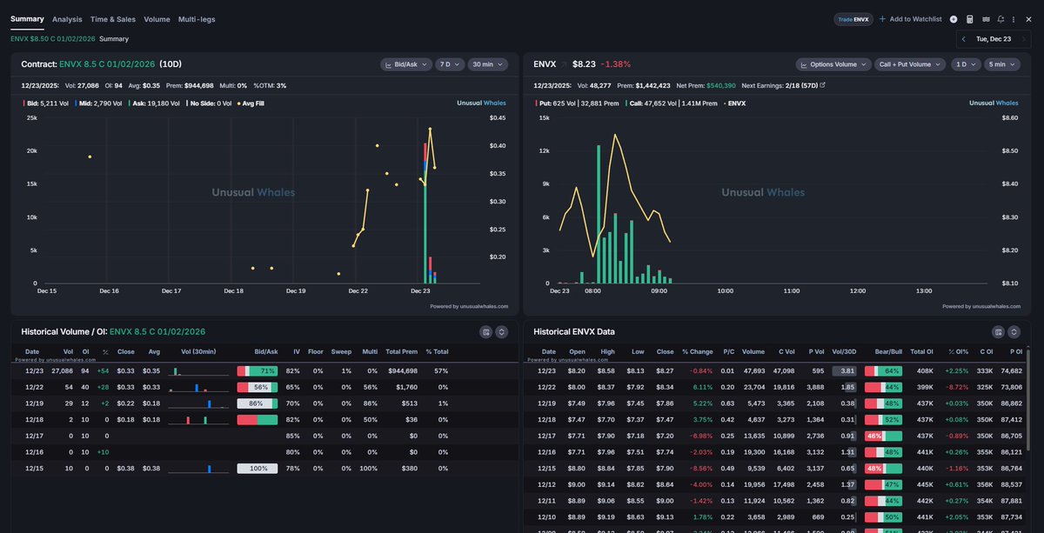Switch to the Analysis tab
The image size is (1044, 533).
[x=67, y=19]
